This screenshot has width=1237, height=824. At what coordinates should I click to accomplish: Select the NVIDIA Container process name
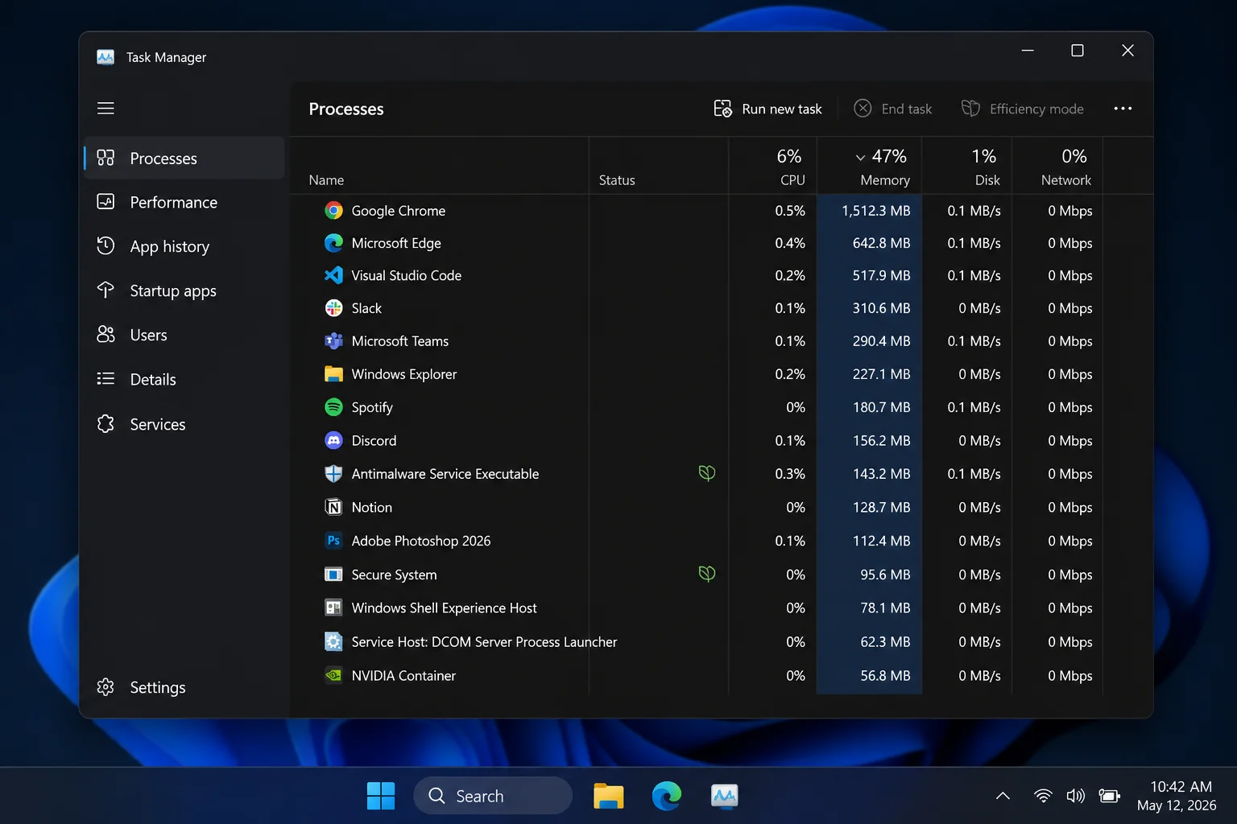(x=403, y=676)
